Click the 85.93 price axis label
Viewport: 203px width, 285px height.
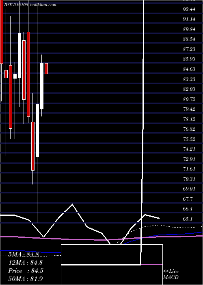(189, 59)
